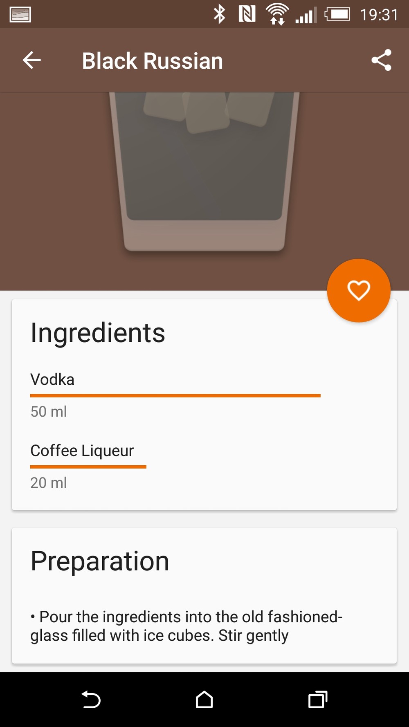Tap the Wi-Fi status icon

(x=277, y=14)
